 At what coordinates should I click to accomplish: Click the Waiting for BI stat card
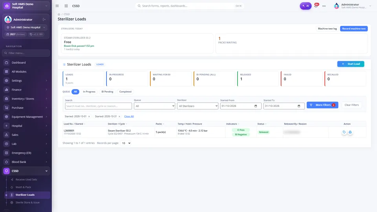click(170, 79)
